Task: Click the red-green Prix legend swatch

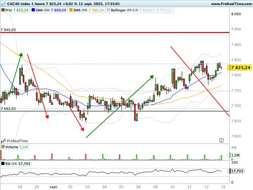Action: pyautogui.click(x=3, y=10)
